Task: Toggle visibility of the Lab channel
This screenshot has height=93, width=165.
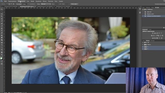Action: tap(143, 42)
